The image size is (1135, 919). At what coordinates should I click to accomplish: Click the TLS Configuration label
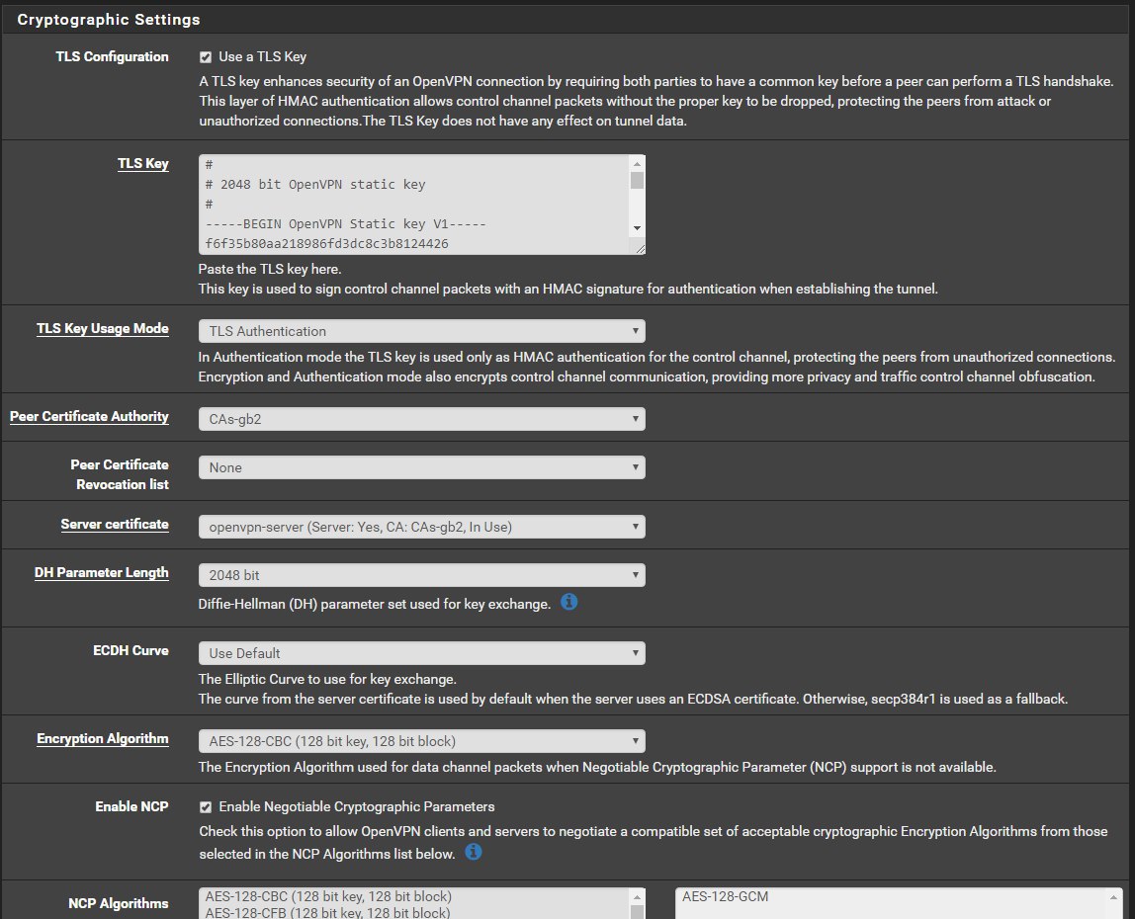(112, 56)
